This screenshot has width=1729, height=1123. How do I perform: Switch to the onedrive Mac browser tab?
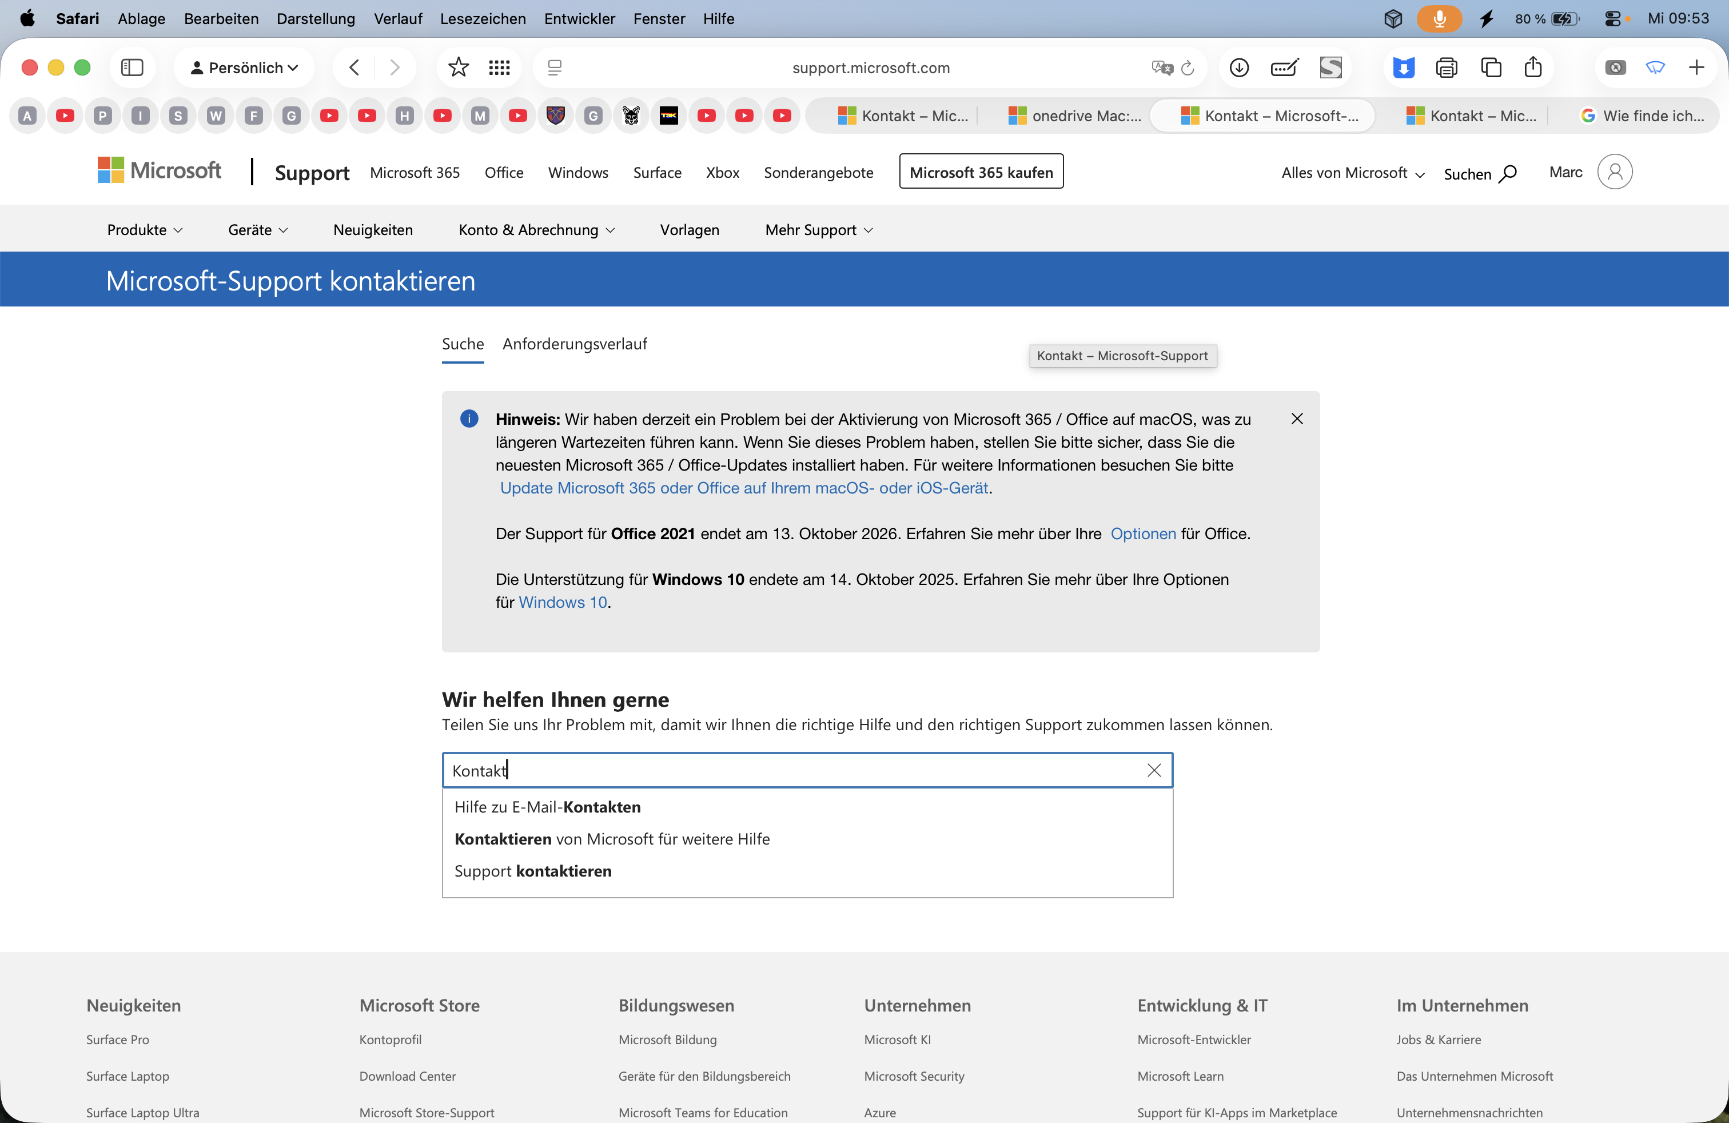(x=1075, y=116)
